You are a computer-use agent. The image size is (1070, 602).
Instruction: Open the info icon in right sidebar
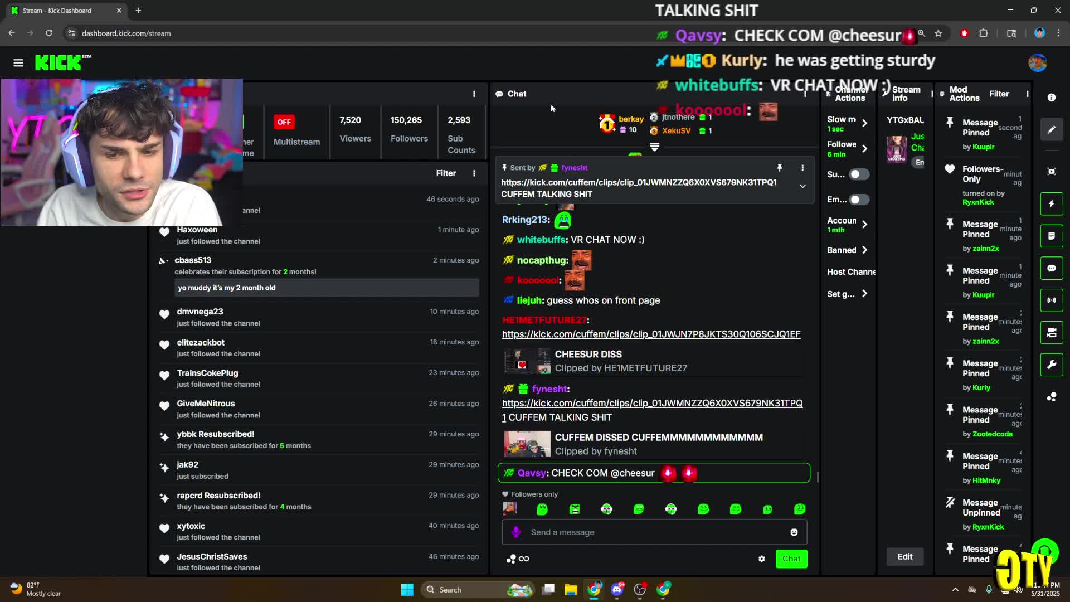click(1051, 98)
